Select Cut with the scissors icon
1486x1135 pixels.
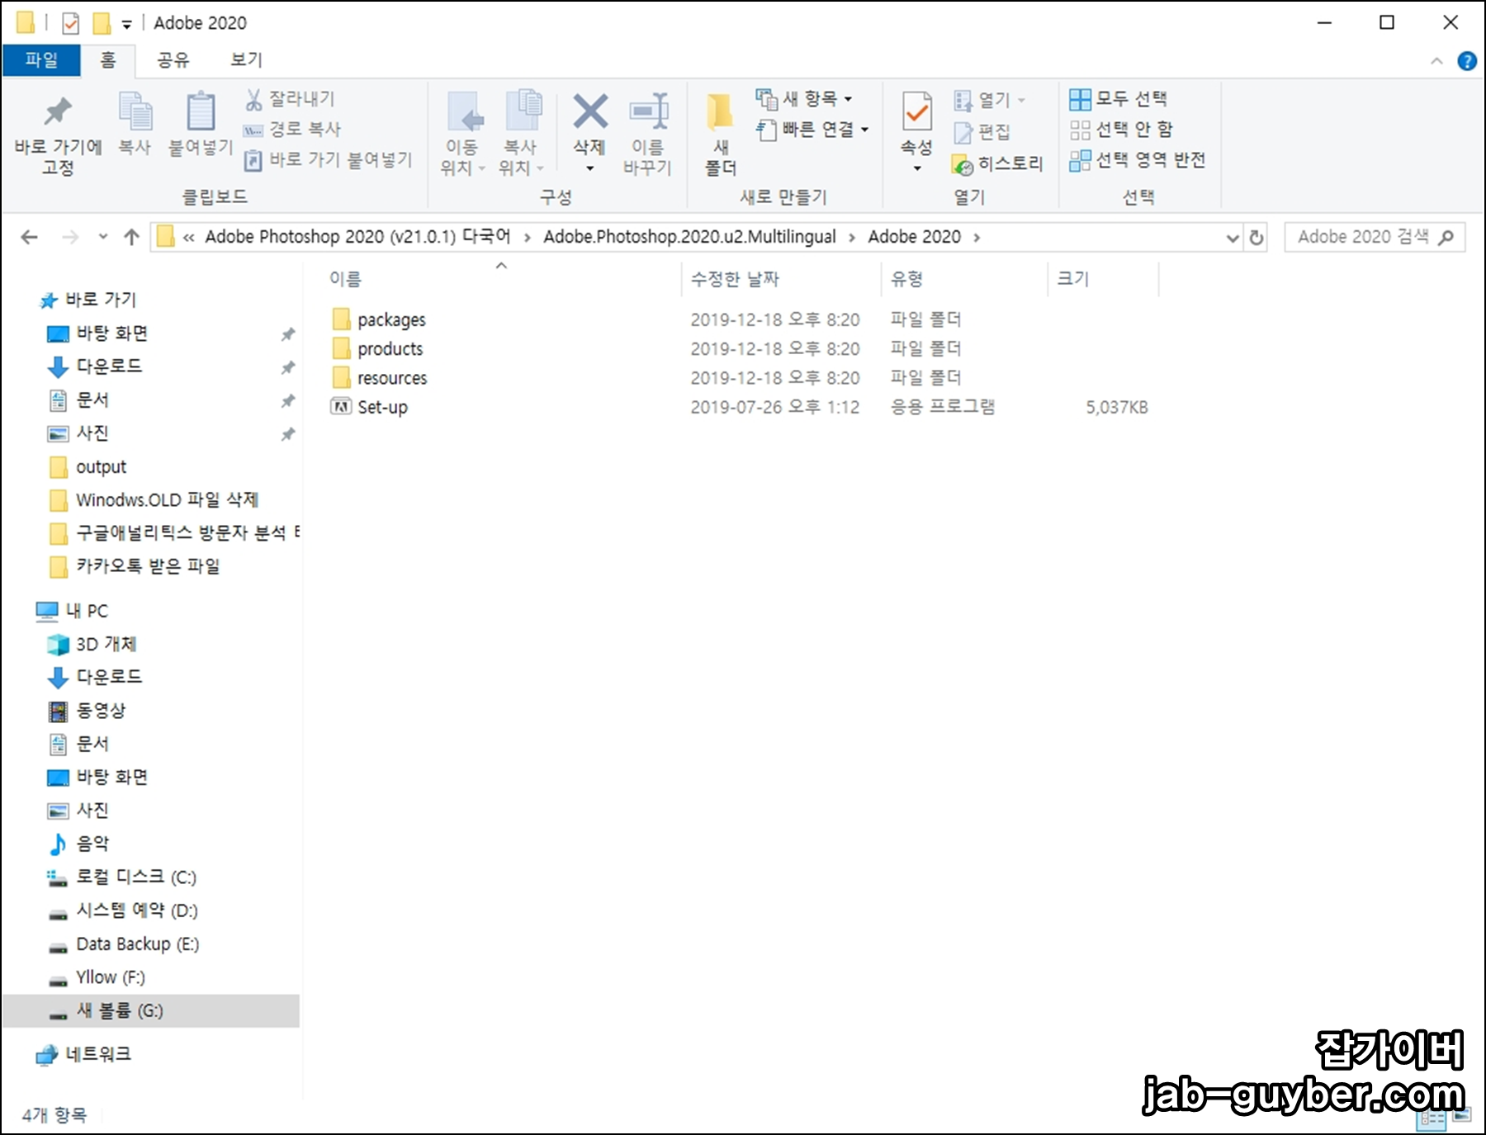[x=290, y=99]
